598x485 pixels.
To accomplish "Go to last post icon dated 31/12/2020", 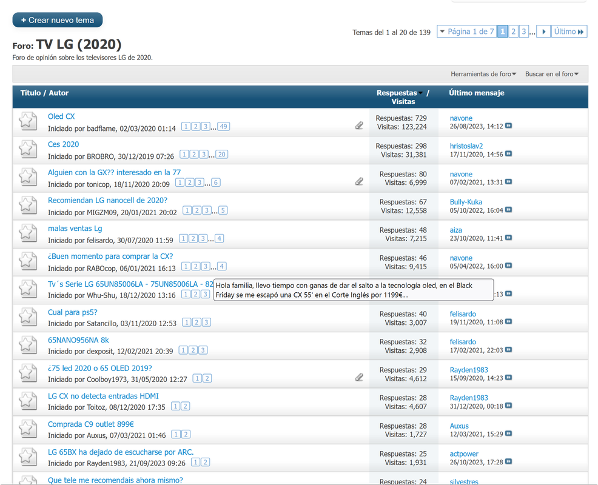I will coord(508,406).
